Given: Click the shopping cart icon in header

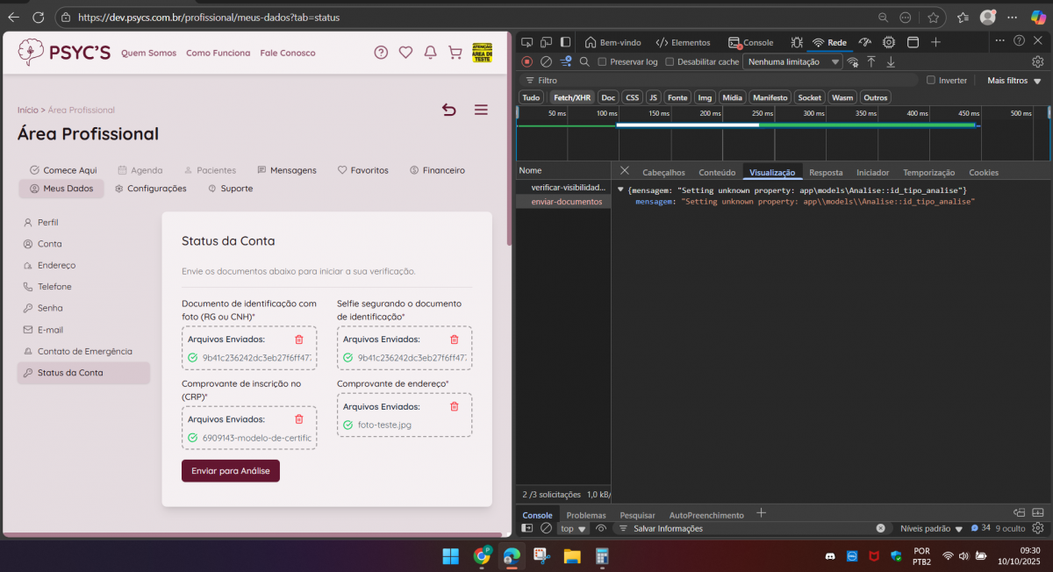Looking at the screenshot, I should 455,53.
